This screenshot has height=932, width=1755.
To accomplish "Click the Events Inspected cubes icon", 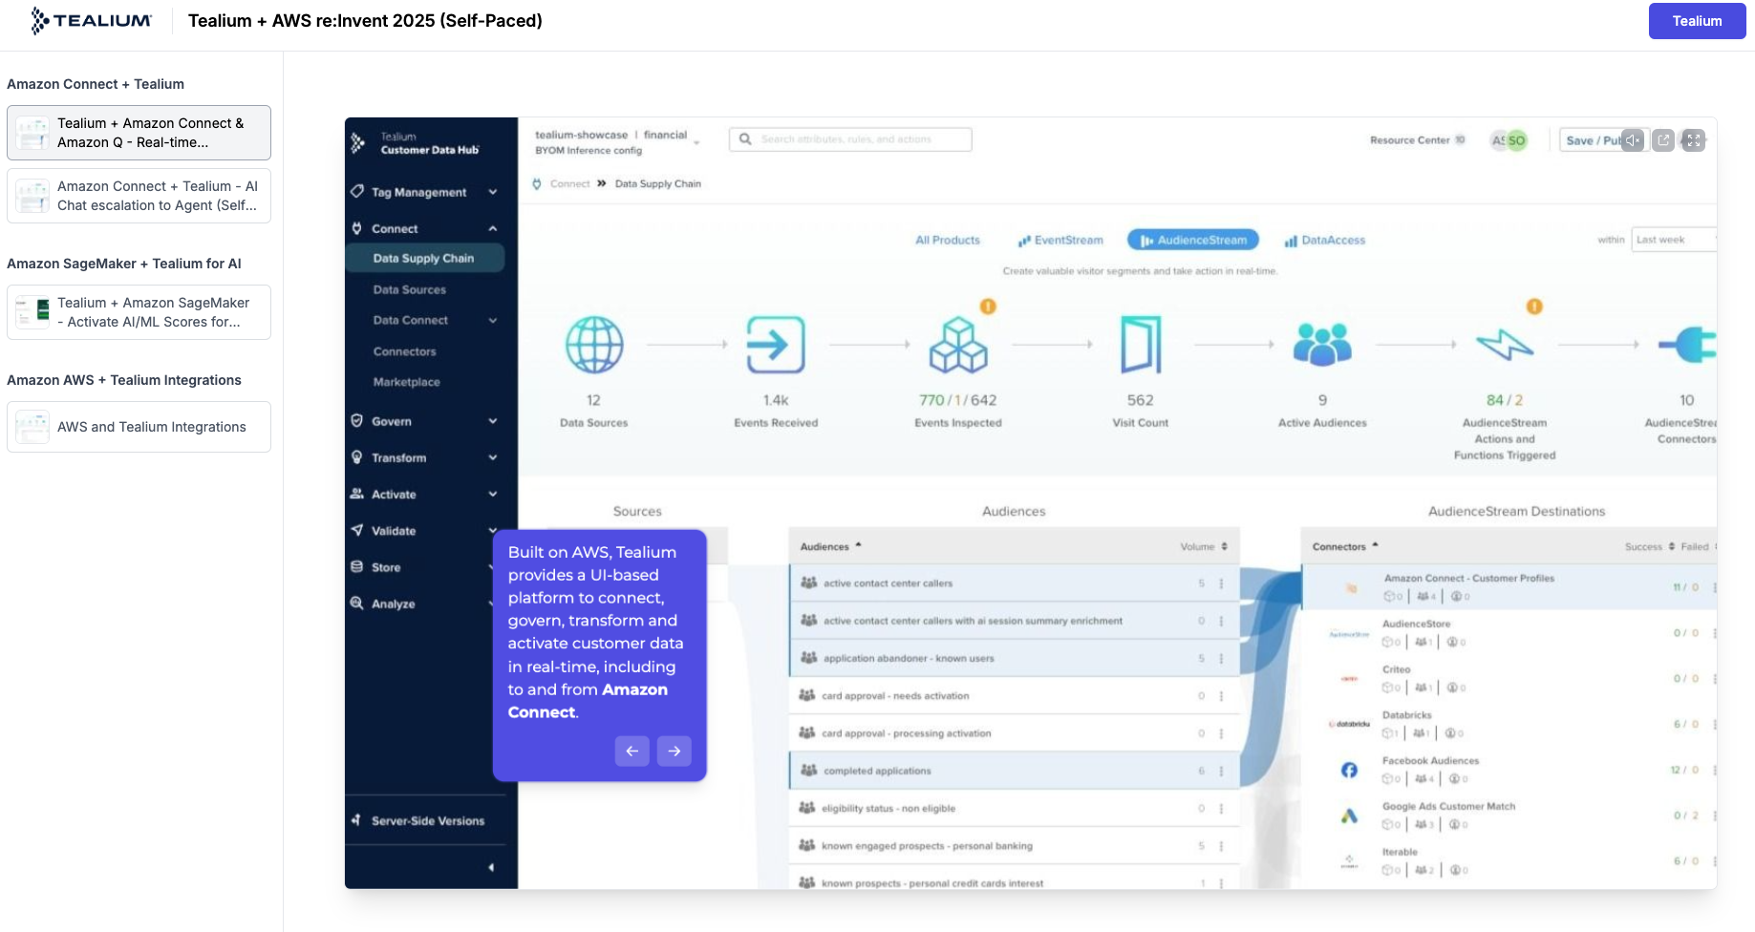I will tap(957, 345).
